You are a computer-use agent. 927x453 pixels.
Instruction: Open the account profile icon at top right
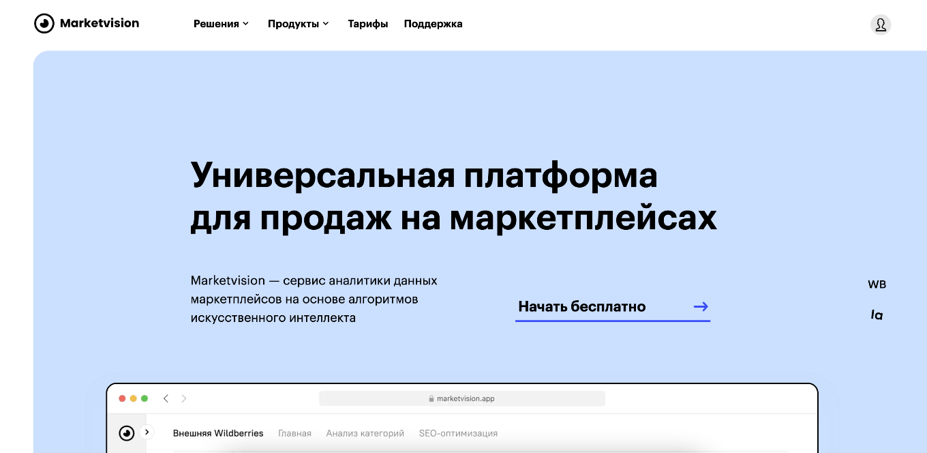coord(881,24)
